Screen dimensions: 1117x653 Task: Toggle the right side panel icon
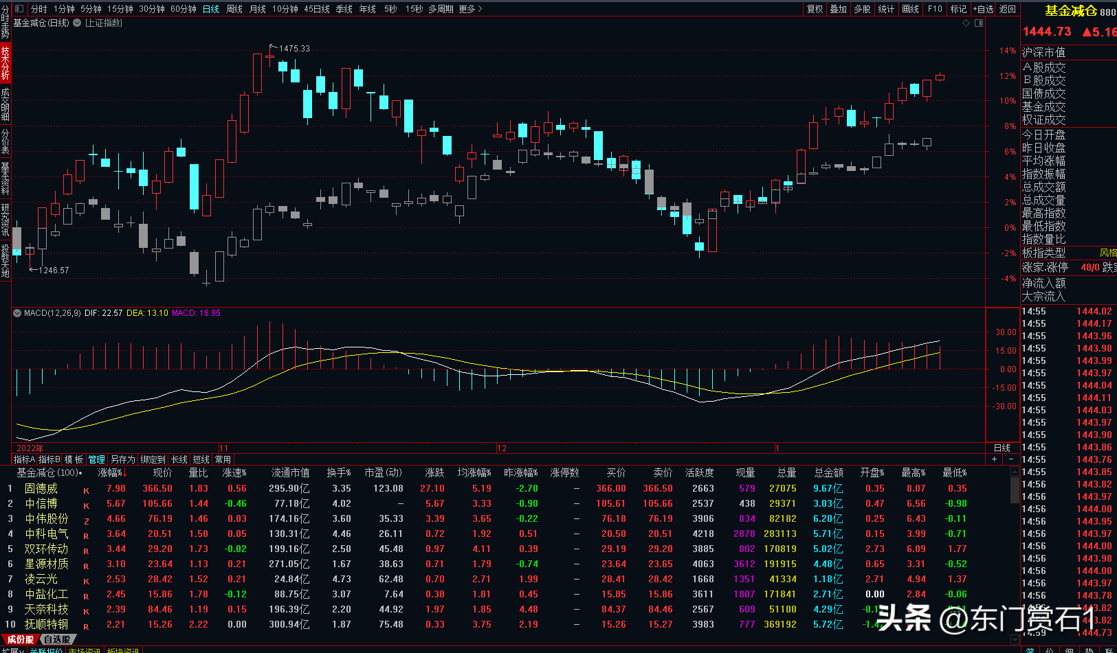click(979, 23)
